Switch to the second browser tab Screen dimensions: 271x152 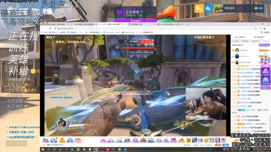tap(84, 24)
